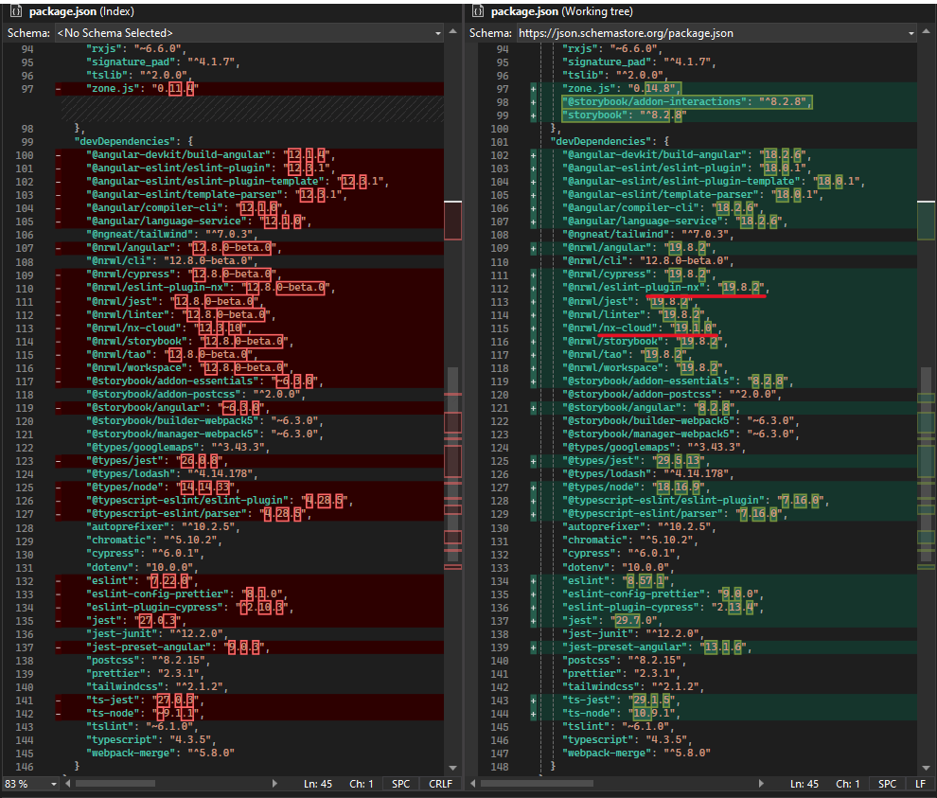Click plus marker beside @types/jest in Working tree
The height and width of the screenshot is (798, 937).
click(x=533, y=461)
